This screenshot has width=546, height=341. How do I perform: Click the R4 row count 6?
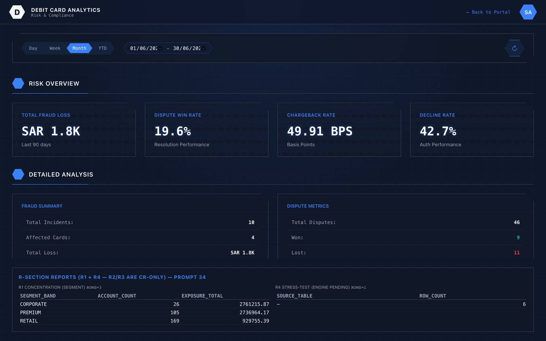tap(524, 304)
